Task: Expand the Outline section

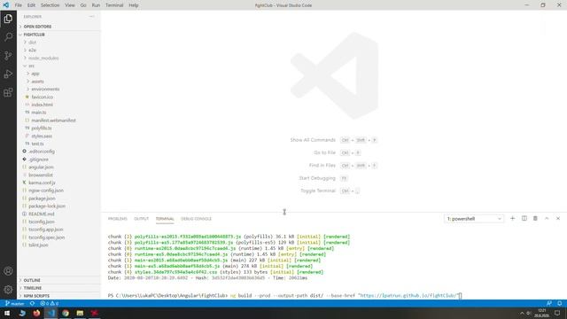Action: click(60, 280)
